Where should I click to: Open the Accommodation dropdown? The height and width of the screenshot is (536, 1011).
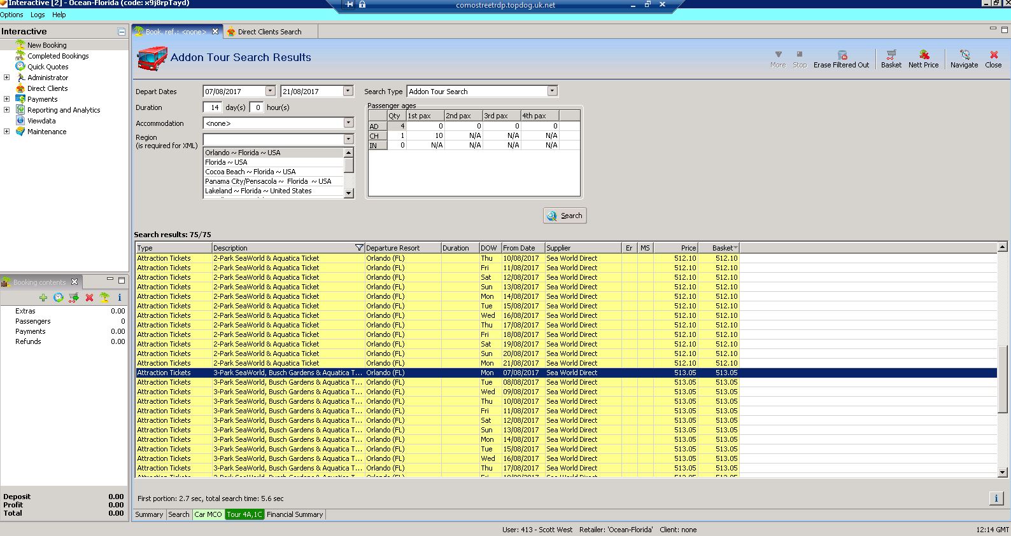pyautogui.click(x=348, y=123)
